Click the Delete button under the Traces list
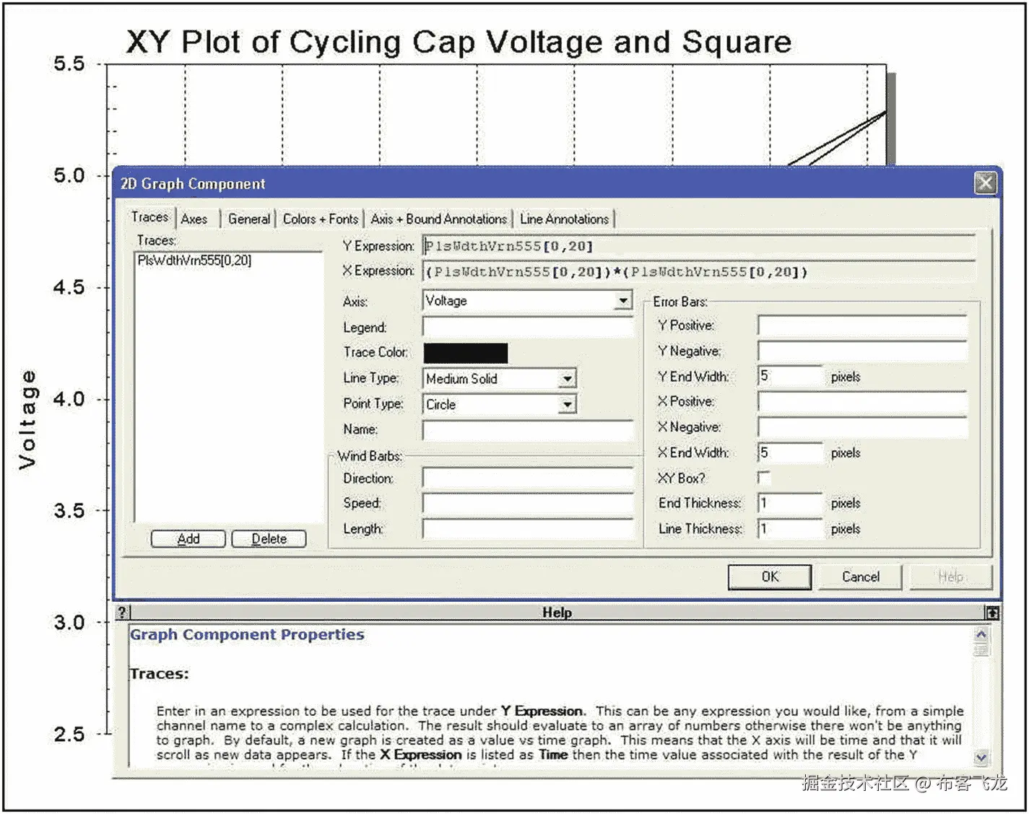 click(x=269, y=538)
